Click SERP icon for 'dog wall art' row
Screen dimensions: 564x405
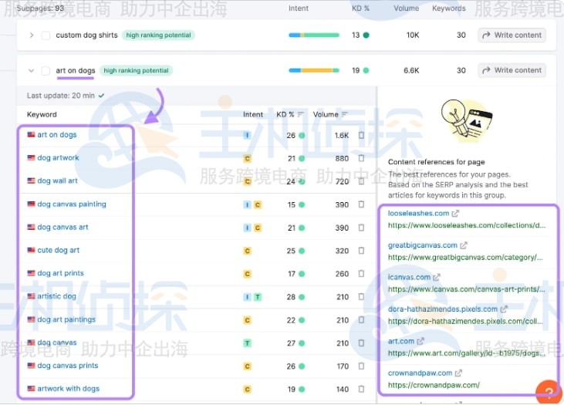coord(361,181)
